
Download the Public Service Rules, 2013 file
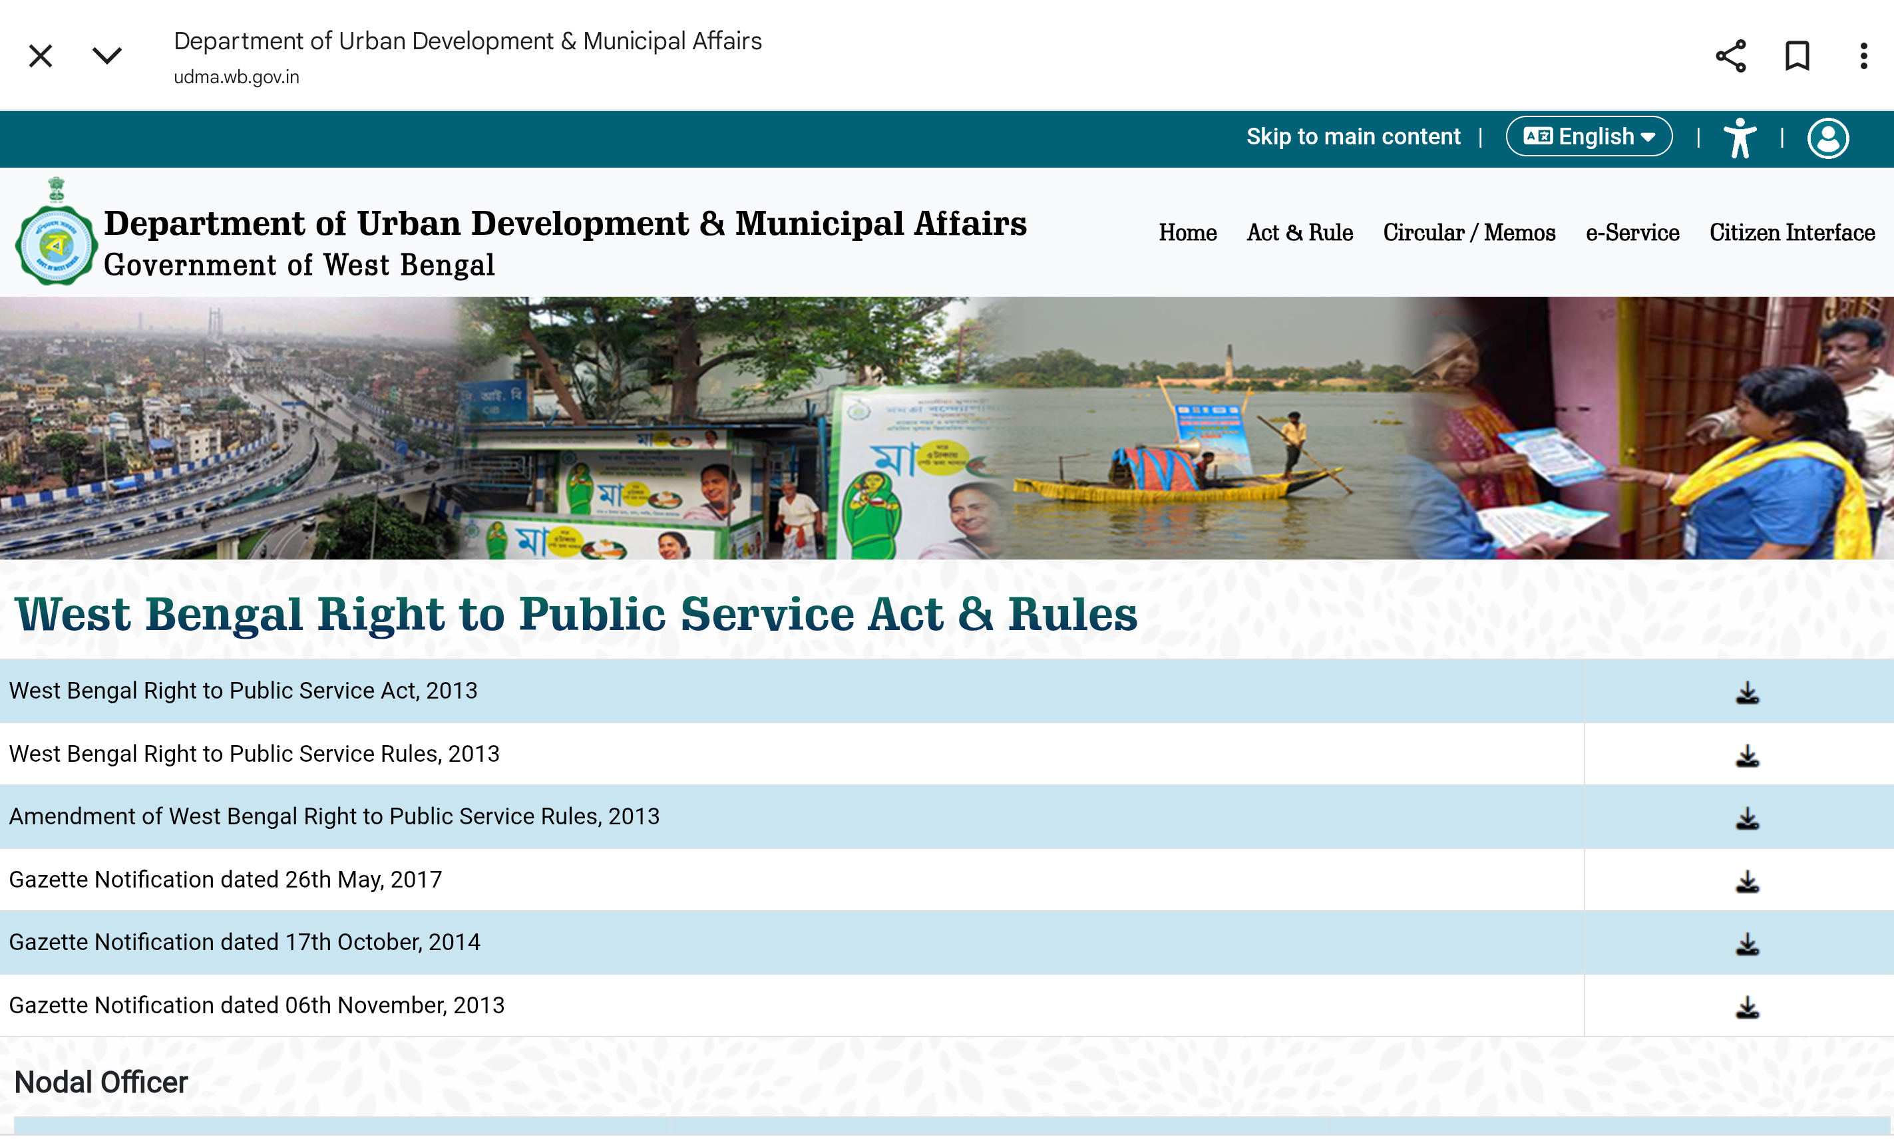(x=1746, y=755)
